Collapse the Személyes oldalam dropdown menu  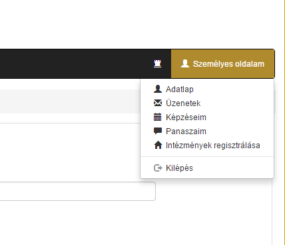point(223,64)
